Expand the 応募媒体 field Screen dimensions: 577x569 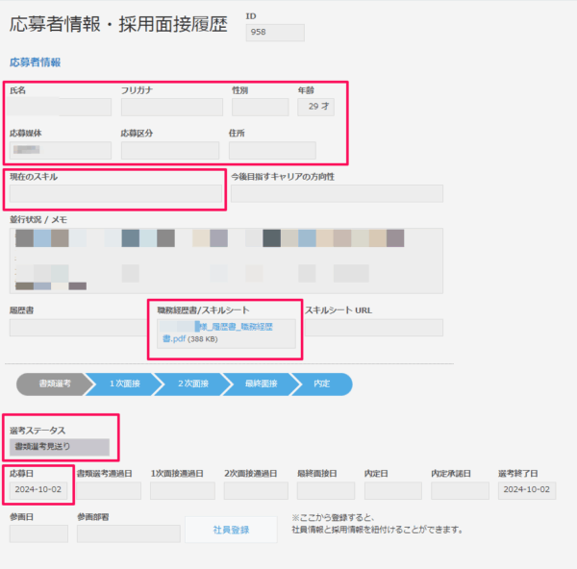pyautogui.click(x=60, y=151)
